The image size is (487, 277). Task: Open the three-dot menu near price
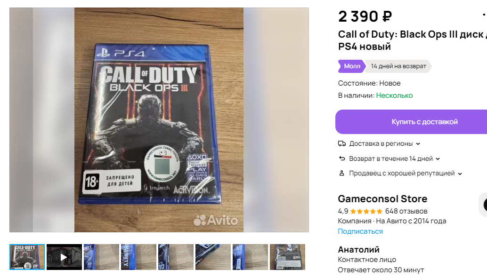pos(484,15)
